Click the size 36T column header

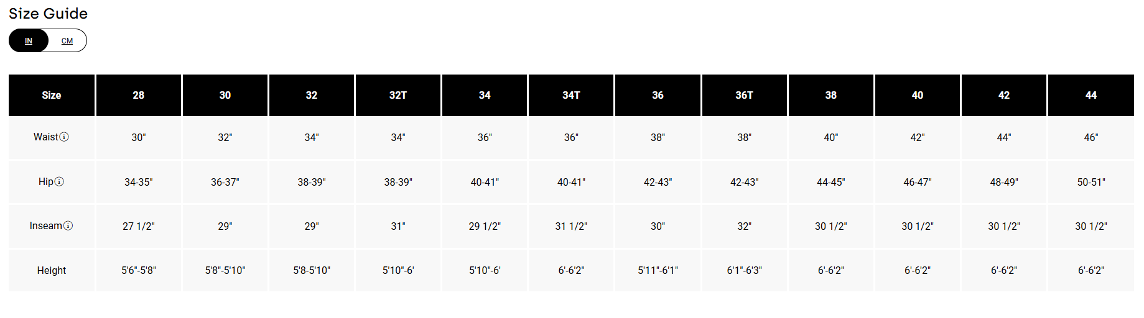coord(744,95)
